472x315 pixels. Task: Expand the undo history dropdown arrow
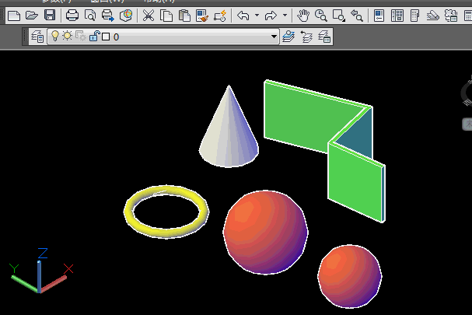point(257,15)
